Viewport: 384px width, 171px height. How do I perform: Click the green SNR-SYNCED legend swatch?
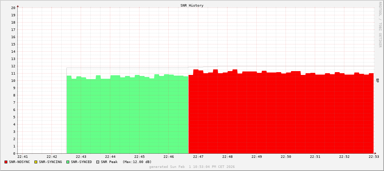68,162
